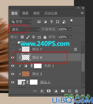Switch to the 路径 tab
Image resolution: width=93 pixels, height=104 pixels.
(36, 13)
